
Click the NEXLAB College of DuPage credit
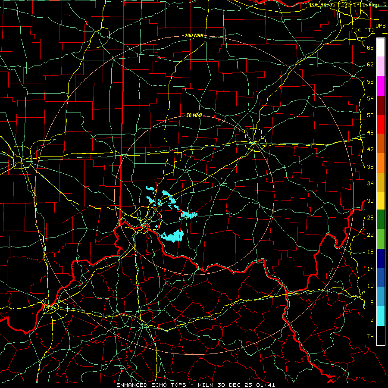point(347,5)
